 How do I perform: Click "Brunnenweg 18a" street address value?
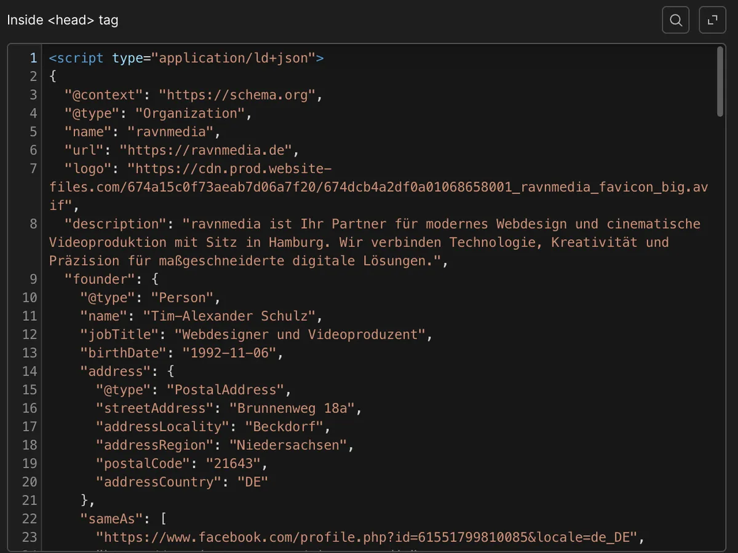click(292, 409)
